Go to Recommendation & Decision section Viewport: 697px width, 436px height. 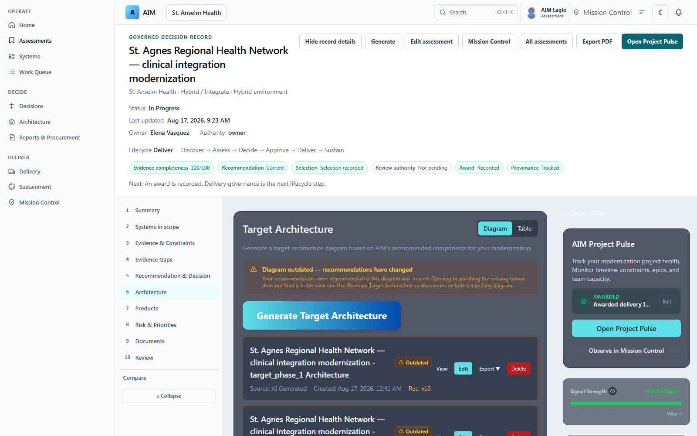169,276
